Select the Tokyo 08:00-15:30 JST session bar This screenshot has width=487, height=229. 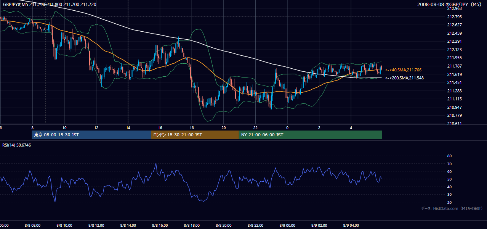click(91, 135)
